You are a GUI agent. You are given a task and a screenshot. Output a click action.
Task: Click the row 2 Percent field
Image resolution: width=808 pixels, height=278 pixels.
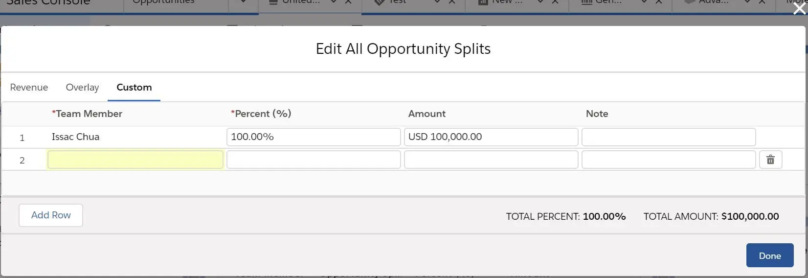[x=314, y=160]
